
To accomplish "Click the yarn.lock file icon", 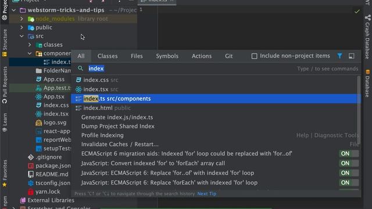I will coord(31,192).
